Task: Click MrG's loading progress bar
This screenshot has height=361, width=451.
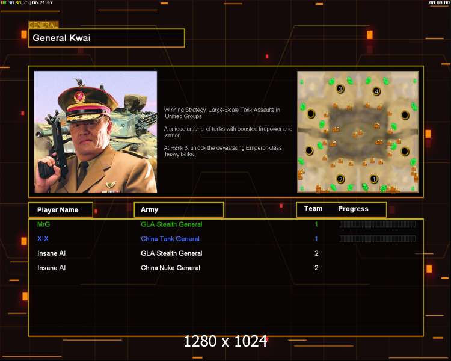Action: [x=378, y=224]
